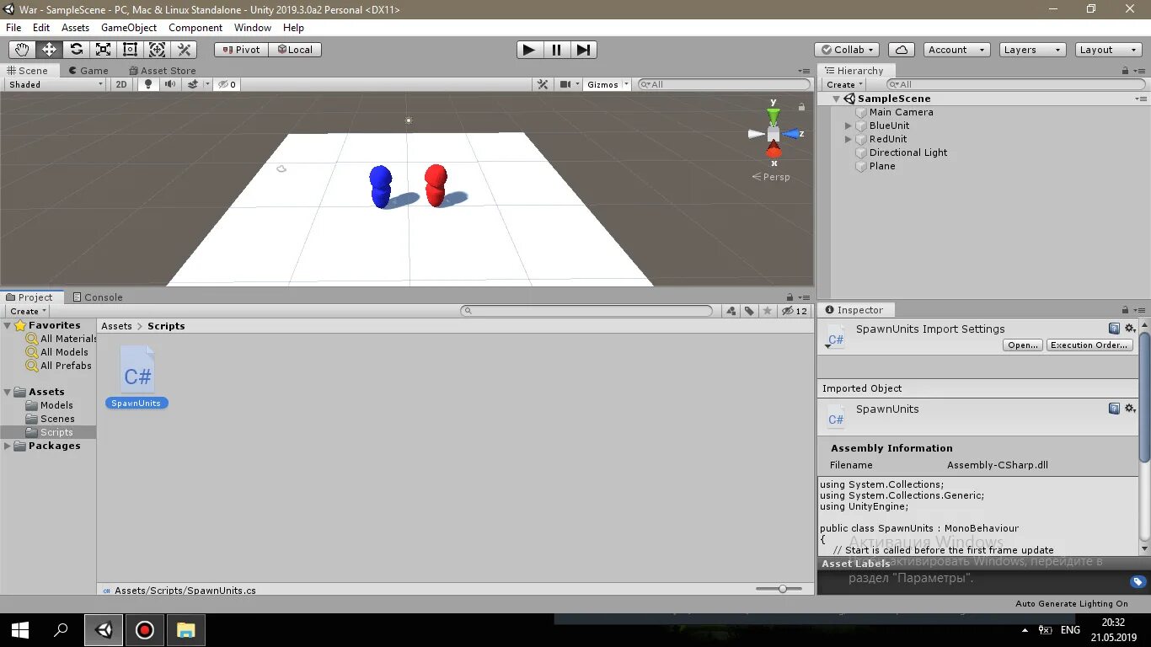Open the Help menu
Image resolution: width=1151 pixels, height=647 pixels.
(x=293, y=28)
